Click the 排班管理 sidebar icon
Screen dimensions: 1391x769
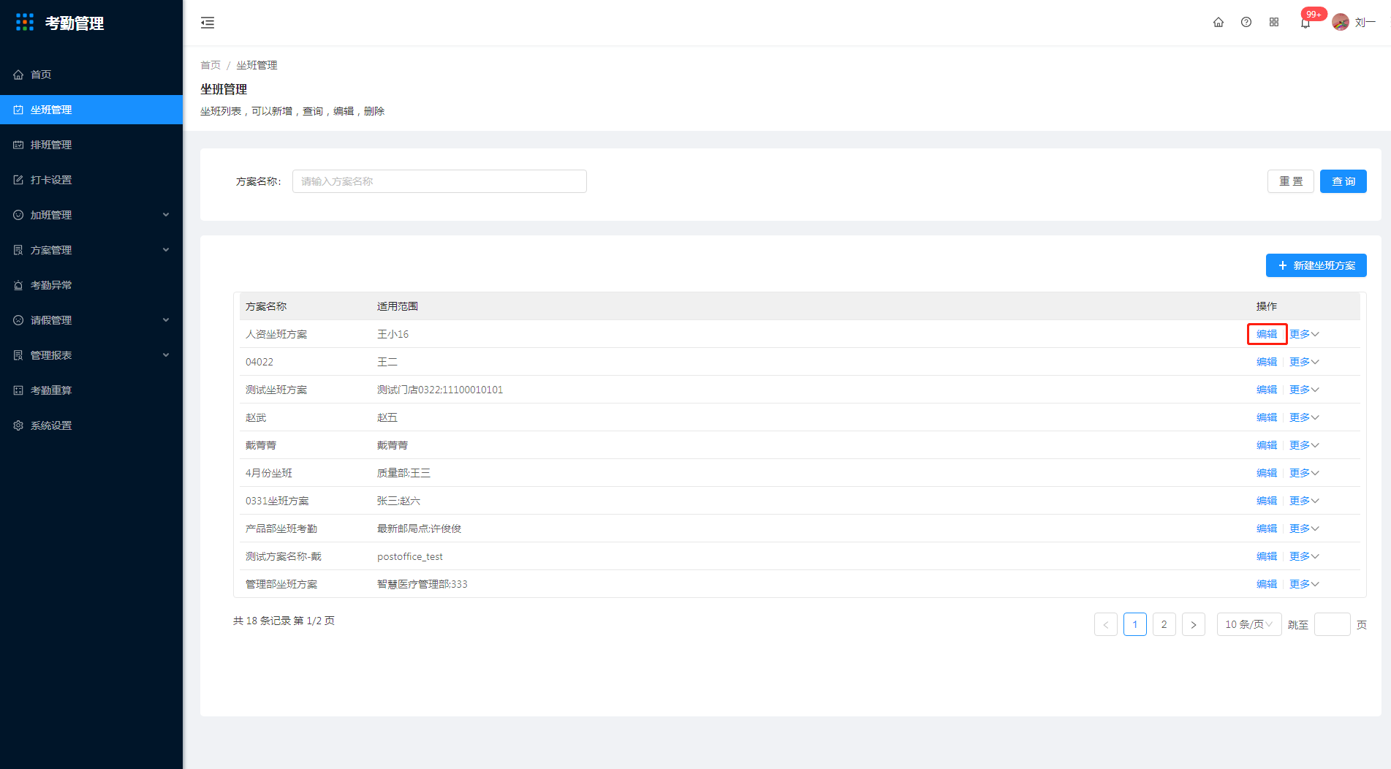coord(18,145)
